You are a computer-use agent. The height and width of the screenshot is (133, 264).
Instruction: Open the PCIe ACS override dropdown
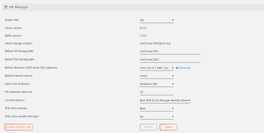point(157,108)
